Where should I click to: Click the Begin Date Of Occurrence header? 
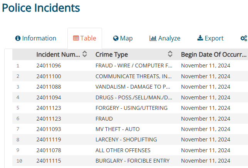pyautogui.click(x=213, y=54)
